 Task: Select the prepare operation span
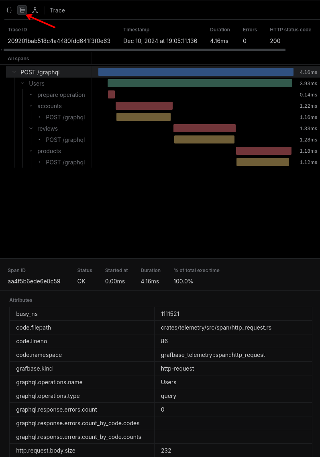coord(61,95)
